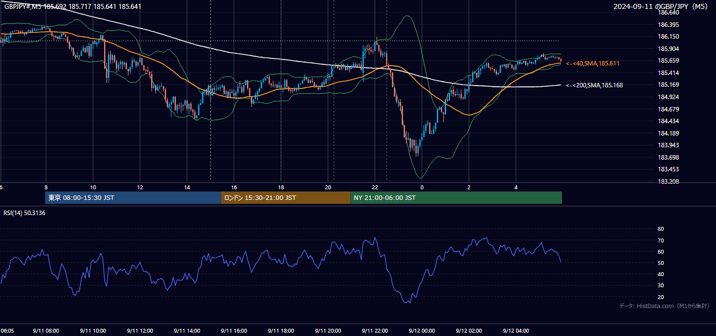
Task: Click the London 15:30-21:00 JST session bar
Action: coord(286,198)
